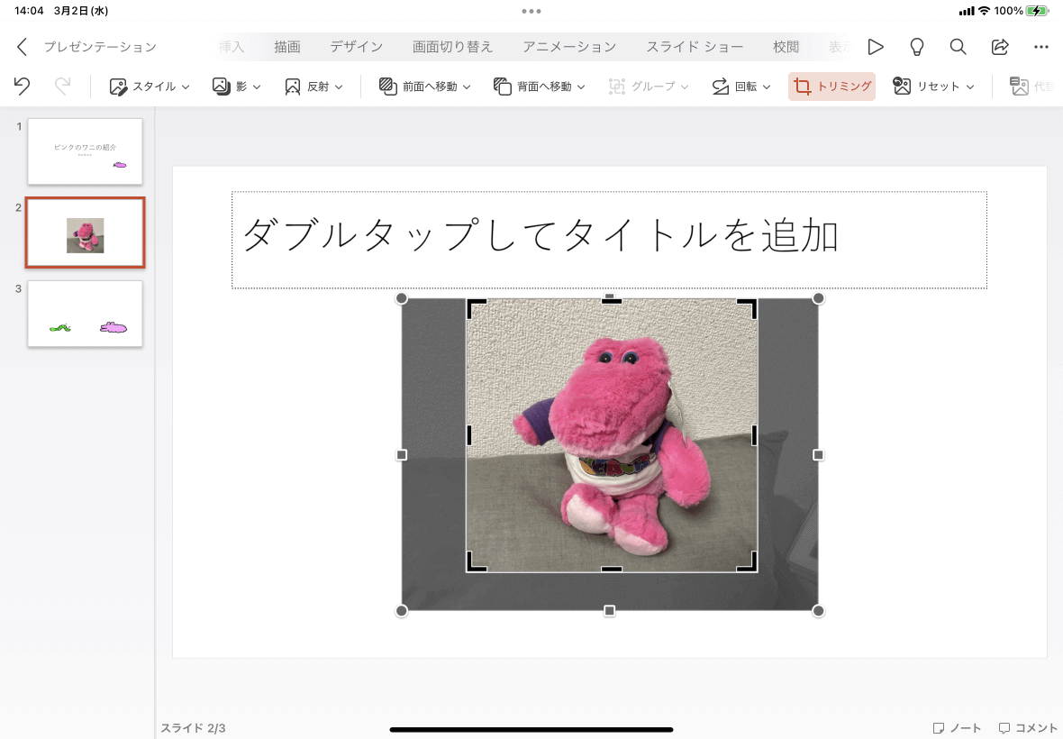Click the reset picture (リセット) icon
1063x739 pixels.
click(x=902, y=87)
